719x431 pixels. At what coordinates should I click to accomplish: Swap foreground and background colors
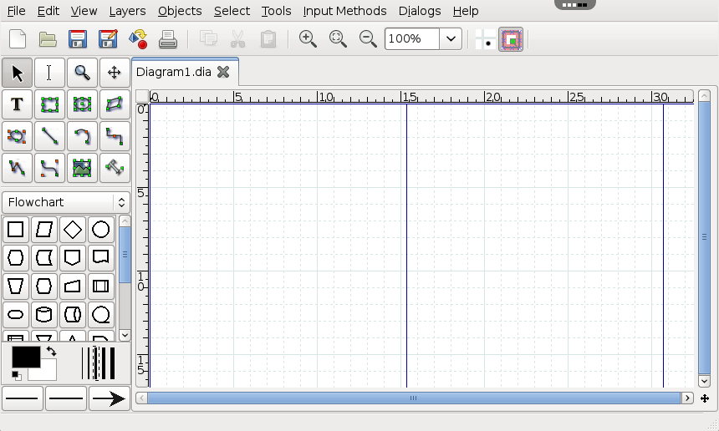(x=51, y=352)
